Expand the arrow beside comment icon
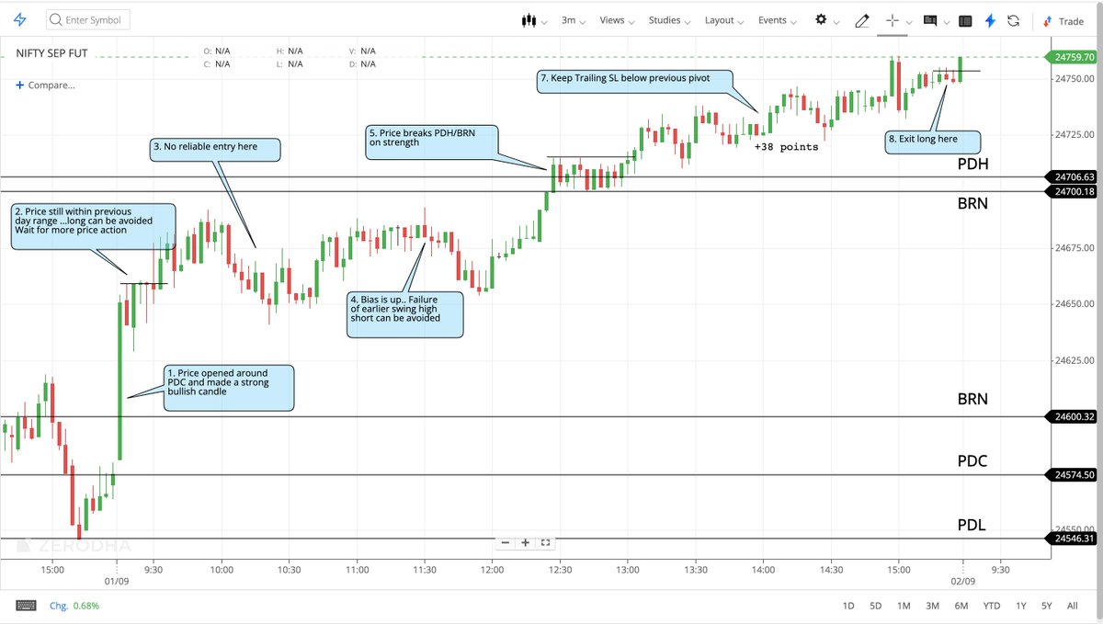Image resolution: width=1103 pixels, height=624 pixels. coord(946,22)
